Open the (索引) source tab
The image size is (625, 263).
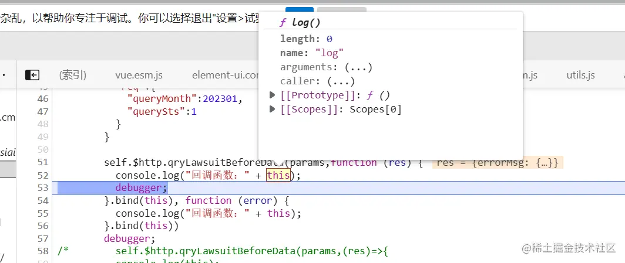[x=73, y=75]
